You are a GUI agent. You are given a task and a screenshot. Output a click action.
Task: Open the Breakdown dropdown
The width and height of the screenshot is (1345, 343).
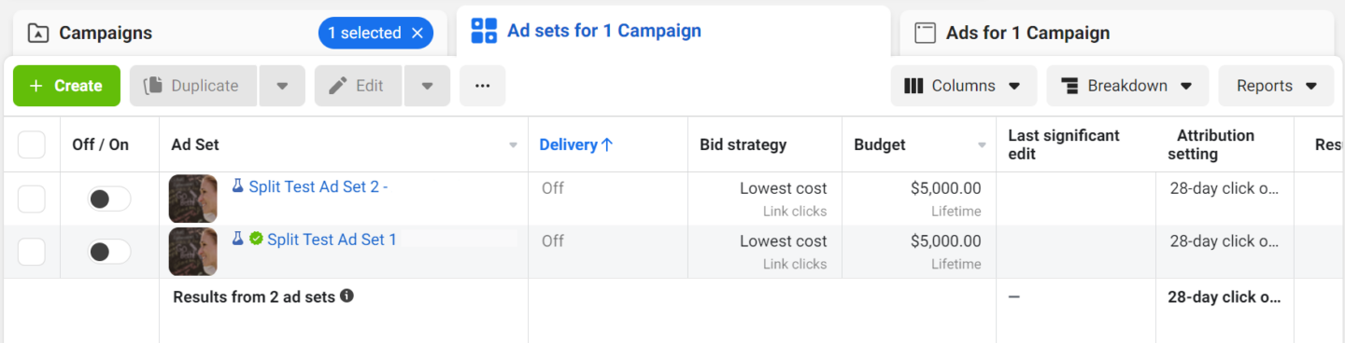[x=1127, y=86]
